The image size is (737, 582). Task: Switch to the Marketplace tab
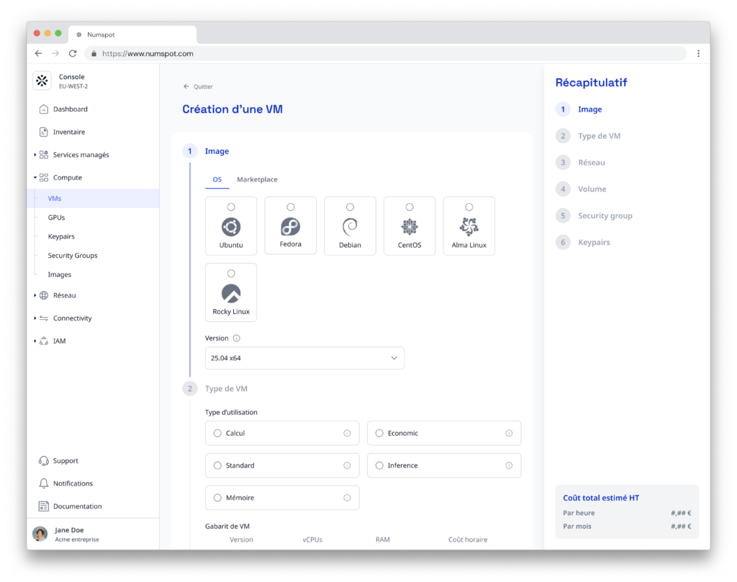257,179
